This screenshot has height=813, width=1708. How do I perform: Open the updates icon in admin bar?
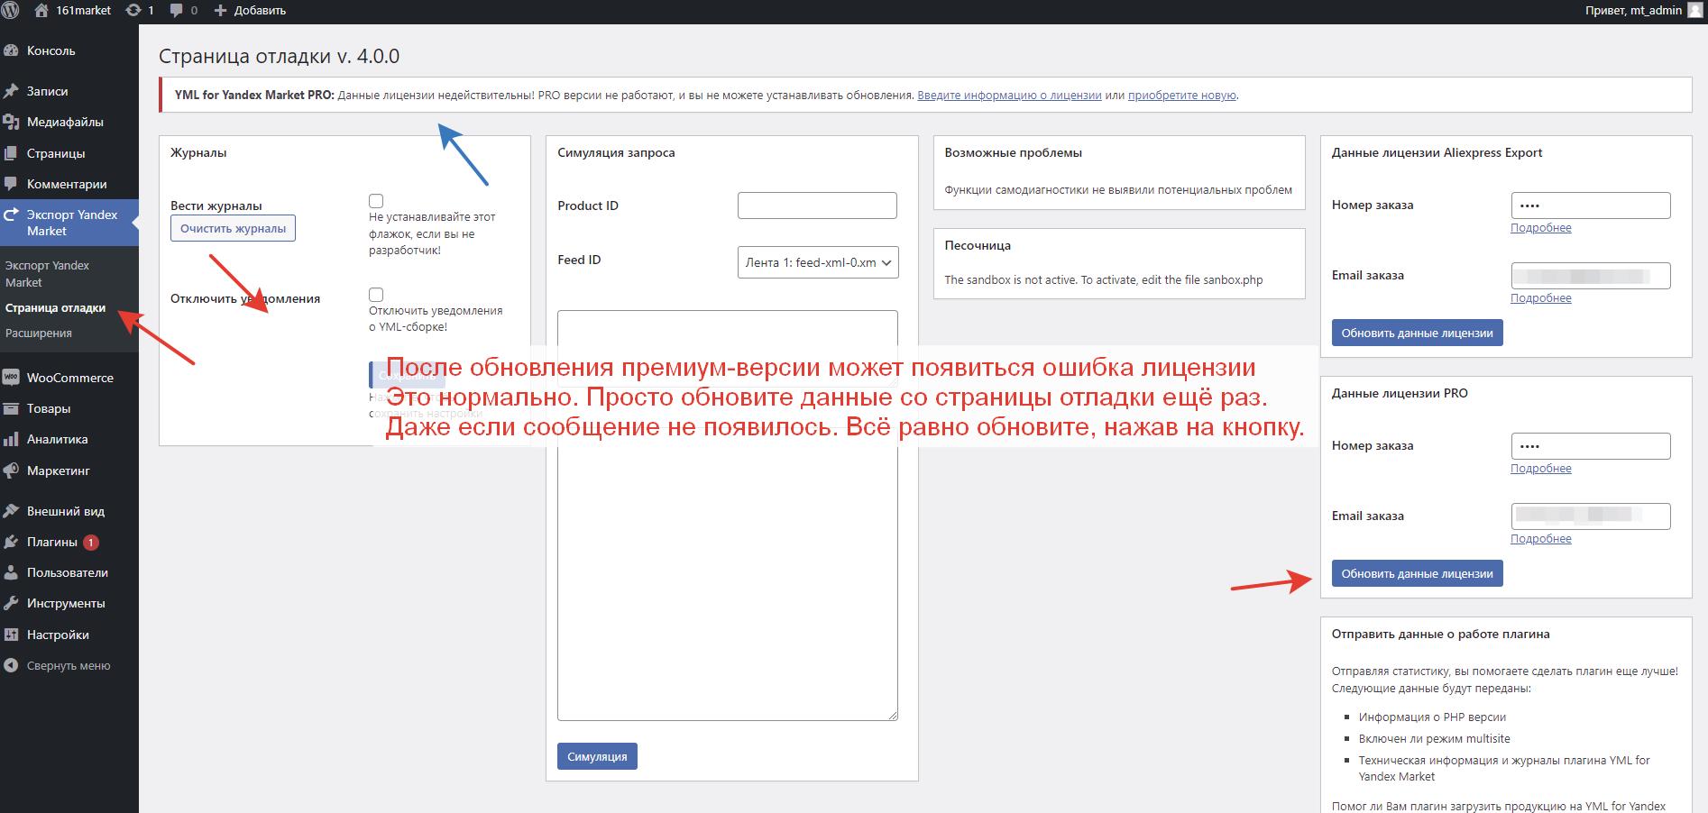(133, 10)
